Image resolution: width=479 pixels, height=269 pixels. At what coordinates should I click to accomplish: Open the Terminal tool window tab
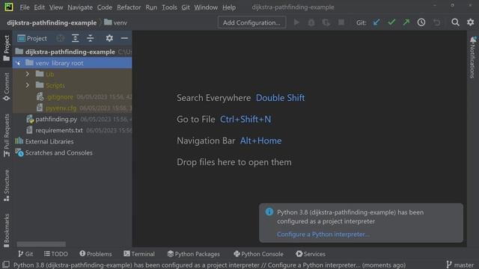(x=139, y=254)
